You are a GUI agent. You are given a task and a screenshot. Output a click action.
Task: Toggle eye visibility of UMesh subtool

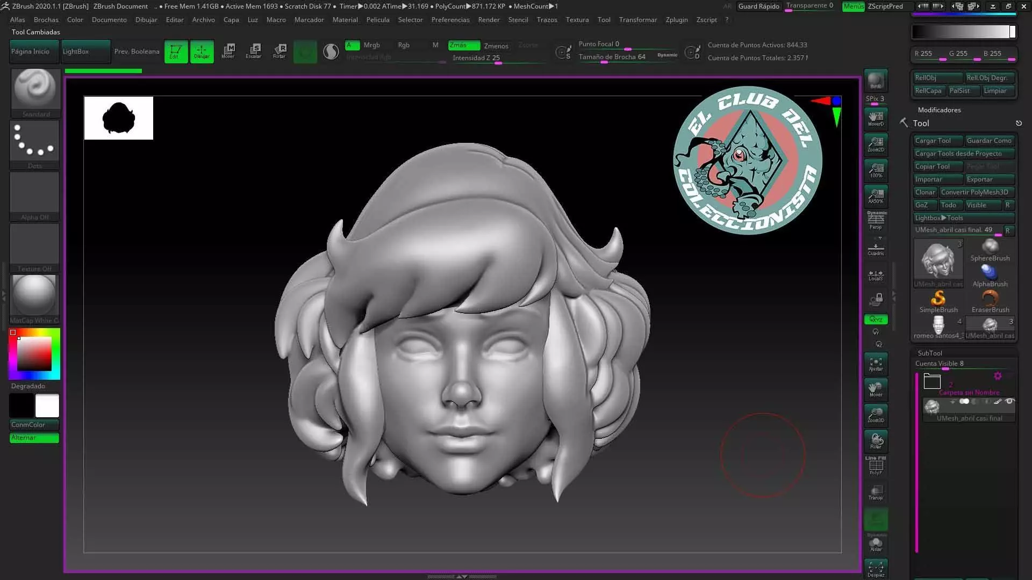pos(1009,401)
